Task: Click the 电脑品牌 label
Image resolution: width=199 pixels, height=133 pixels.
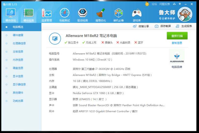Action: (177, 67)
